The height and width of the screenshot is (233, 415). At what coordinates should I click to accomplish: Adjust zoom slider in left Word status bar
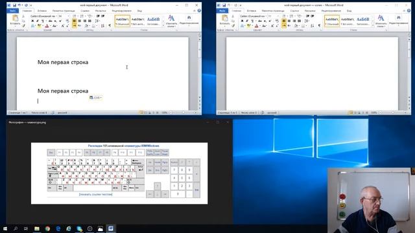click(x=184, y=113)
